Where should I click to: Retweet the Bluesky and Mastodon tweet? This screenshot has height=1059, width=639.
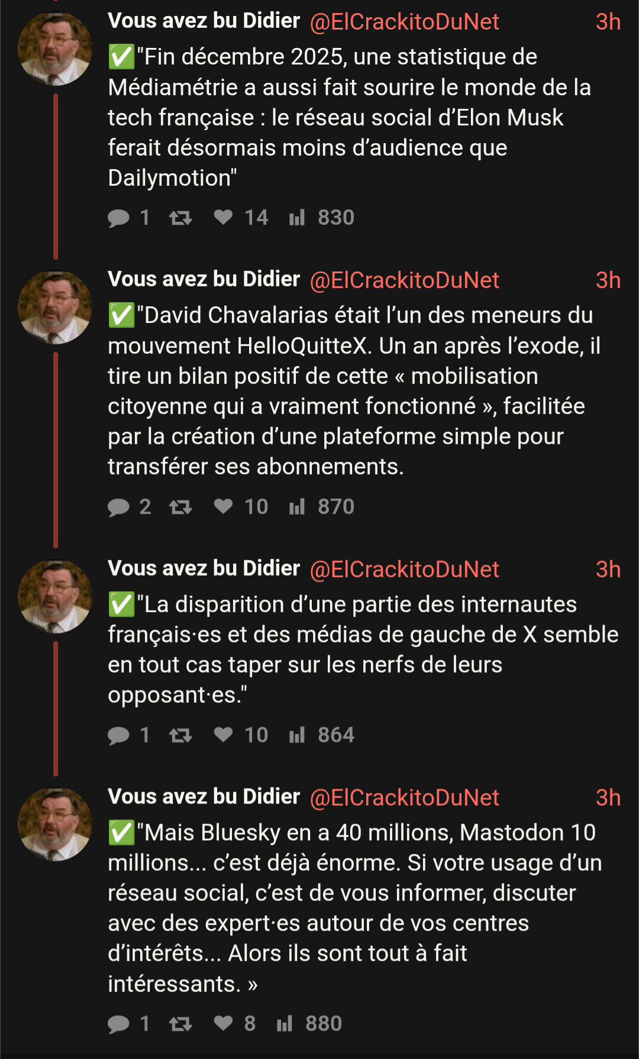pyautogui.click(x=180, y=1025)
